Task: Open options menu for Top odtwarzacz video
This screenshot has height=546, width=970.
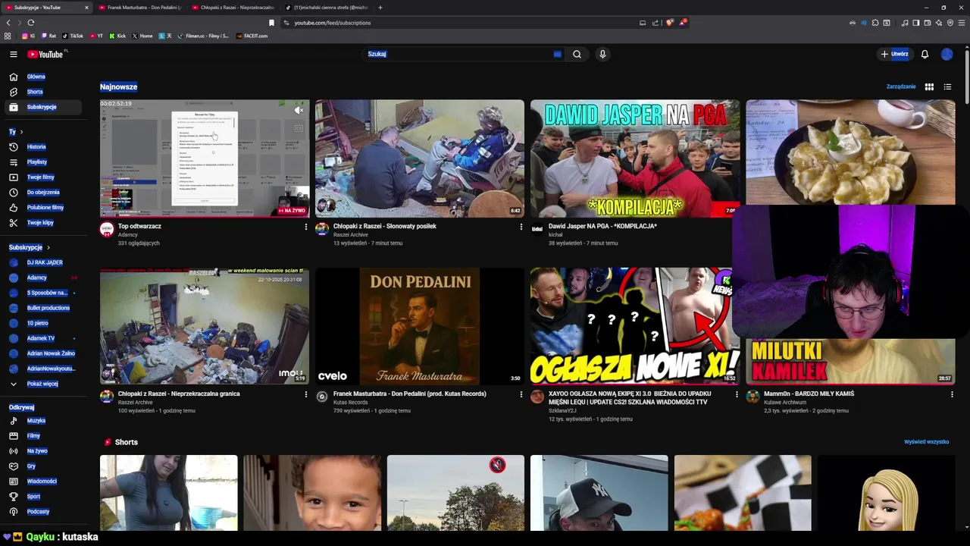Action: click(x=305, y=227)
